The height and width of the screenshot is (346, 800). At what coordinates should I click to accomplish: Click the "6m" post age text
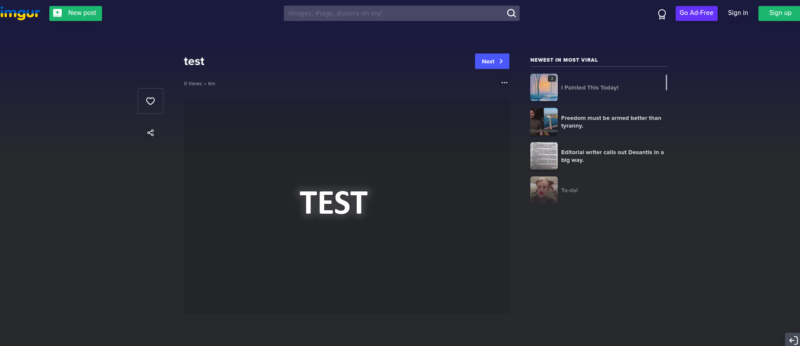point(212,84)
